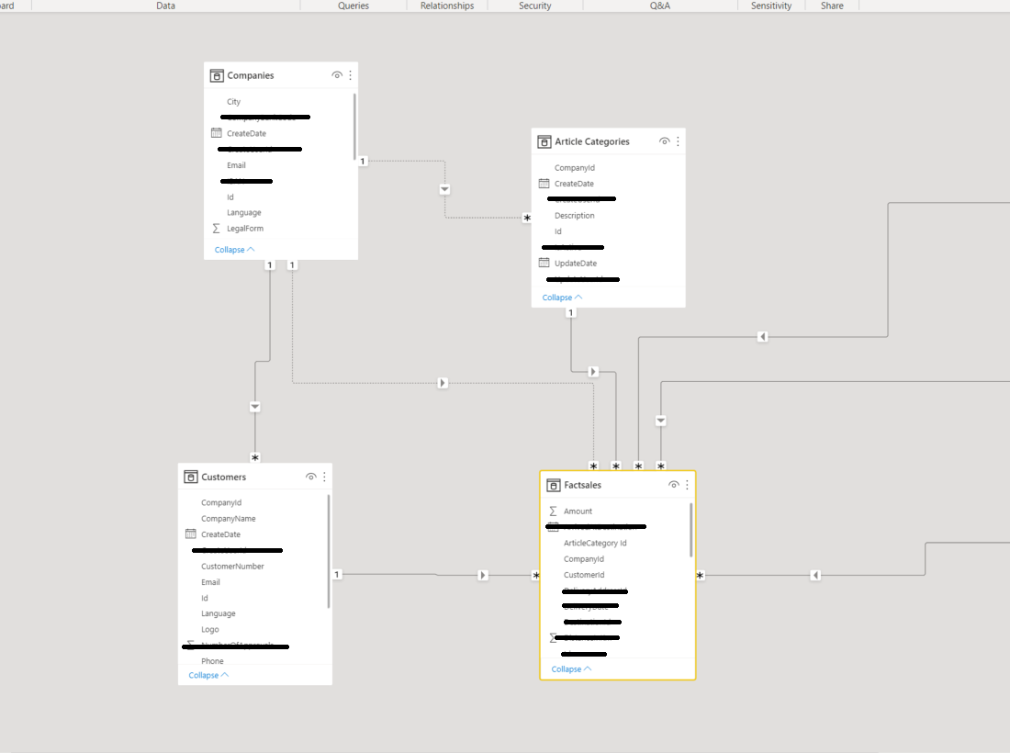Click sigma icon beside Amount field
The image size is (1010, 753).
pos(554,511)
